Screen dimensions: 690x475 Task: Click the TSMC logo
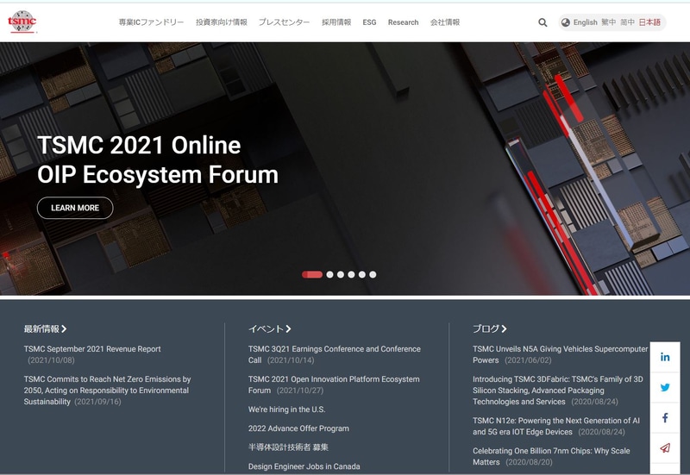pyautogui.click(x=22, y=22)
